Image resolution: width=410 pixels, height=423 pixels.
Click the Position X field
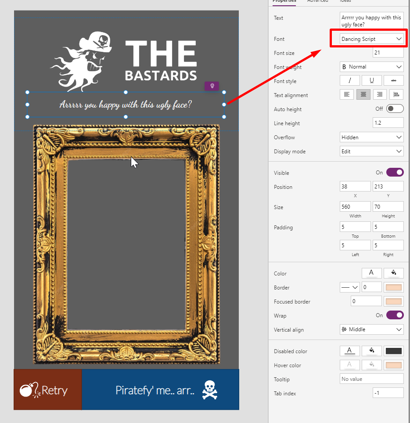coord(355,186)
